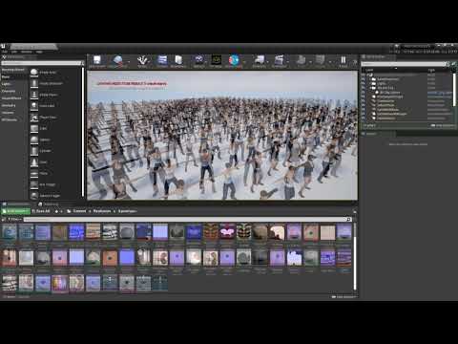Open the Cinematics toolbar icon
The height and width of the screenshot is (344, 458).
[x=279, y=60]
